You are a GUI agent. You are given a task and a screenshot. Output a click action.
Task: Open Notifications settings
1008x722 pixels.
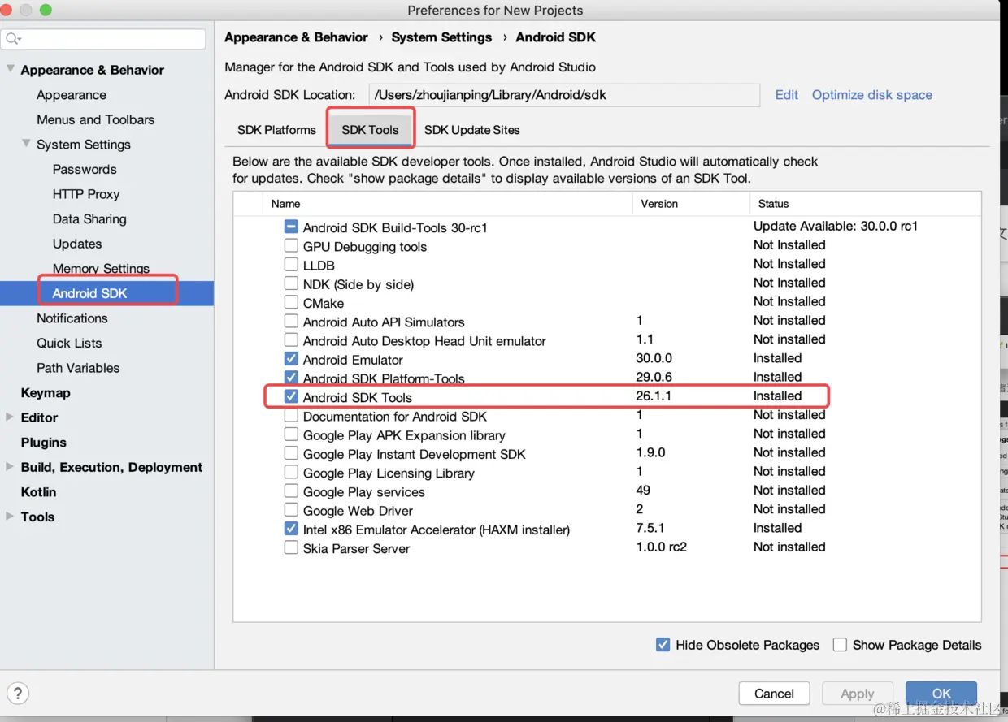pyautogui.click(x=72, y=318)
